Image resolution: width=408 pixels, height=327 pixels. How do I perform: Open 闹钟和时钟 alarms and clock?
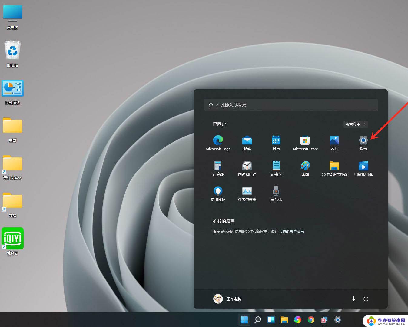coord(247,168)
